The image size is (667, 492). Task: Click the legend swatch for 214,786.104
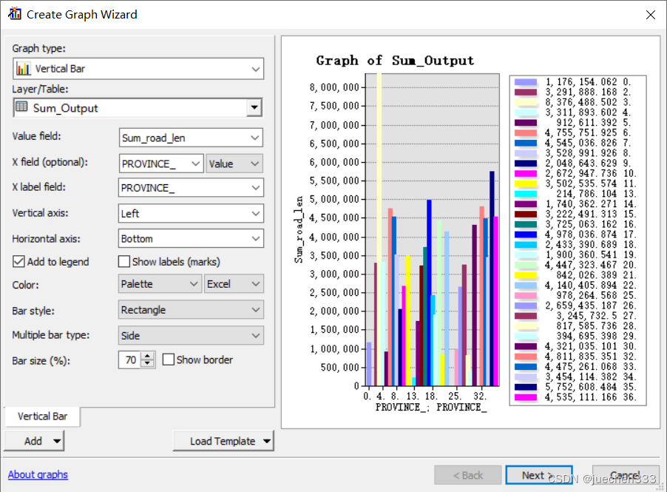tap(526, 194)
